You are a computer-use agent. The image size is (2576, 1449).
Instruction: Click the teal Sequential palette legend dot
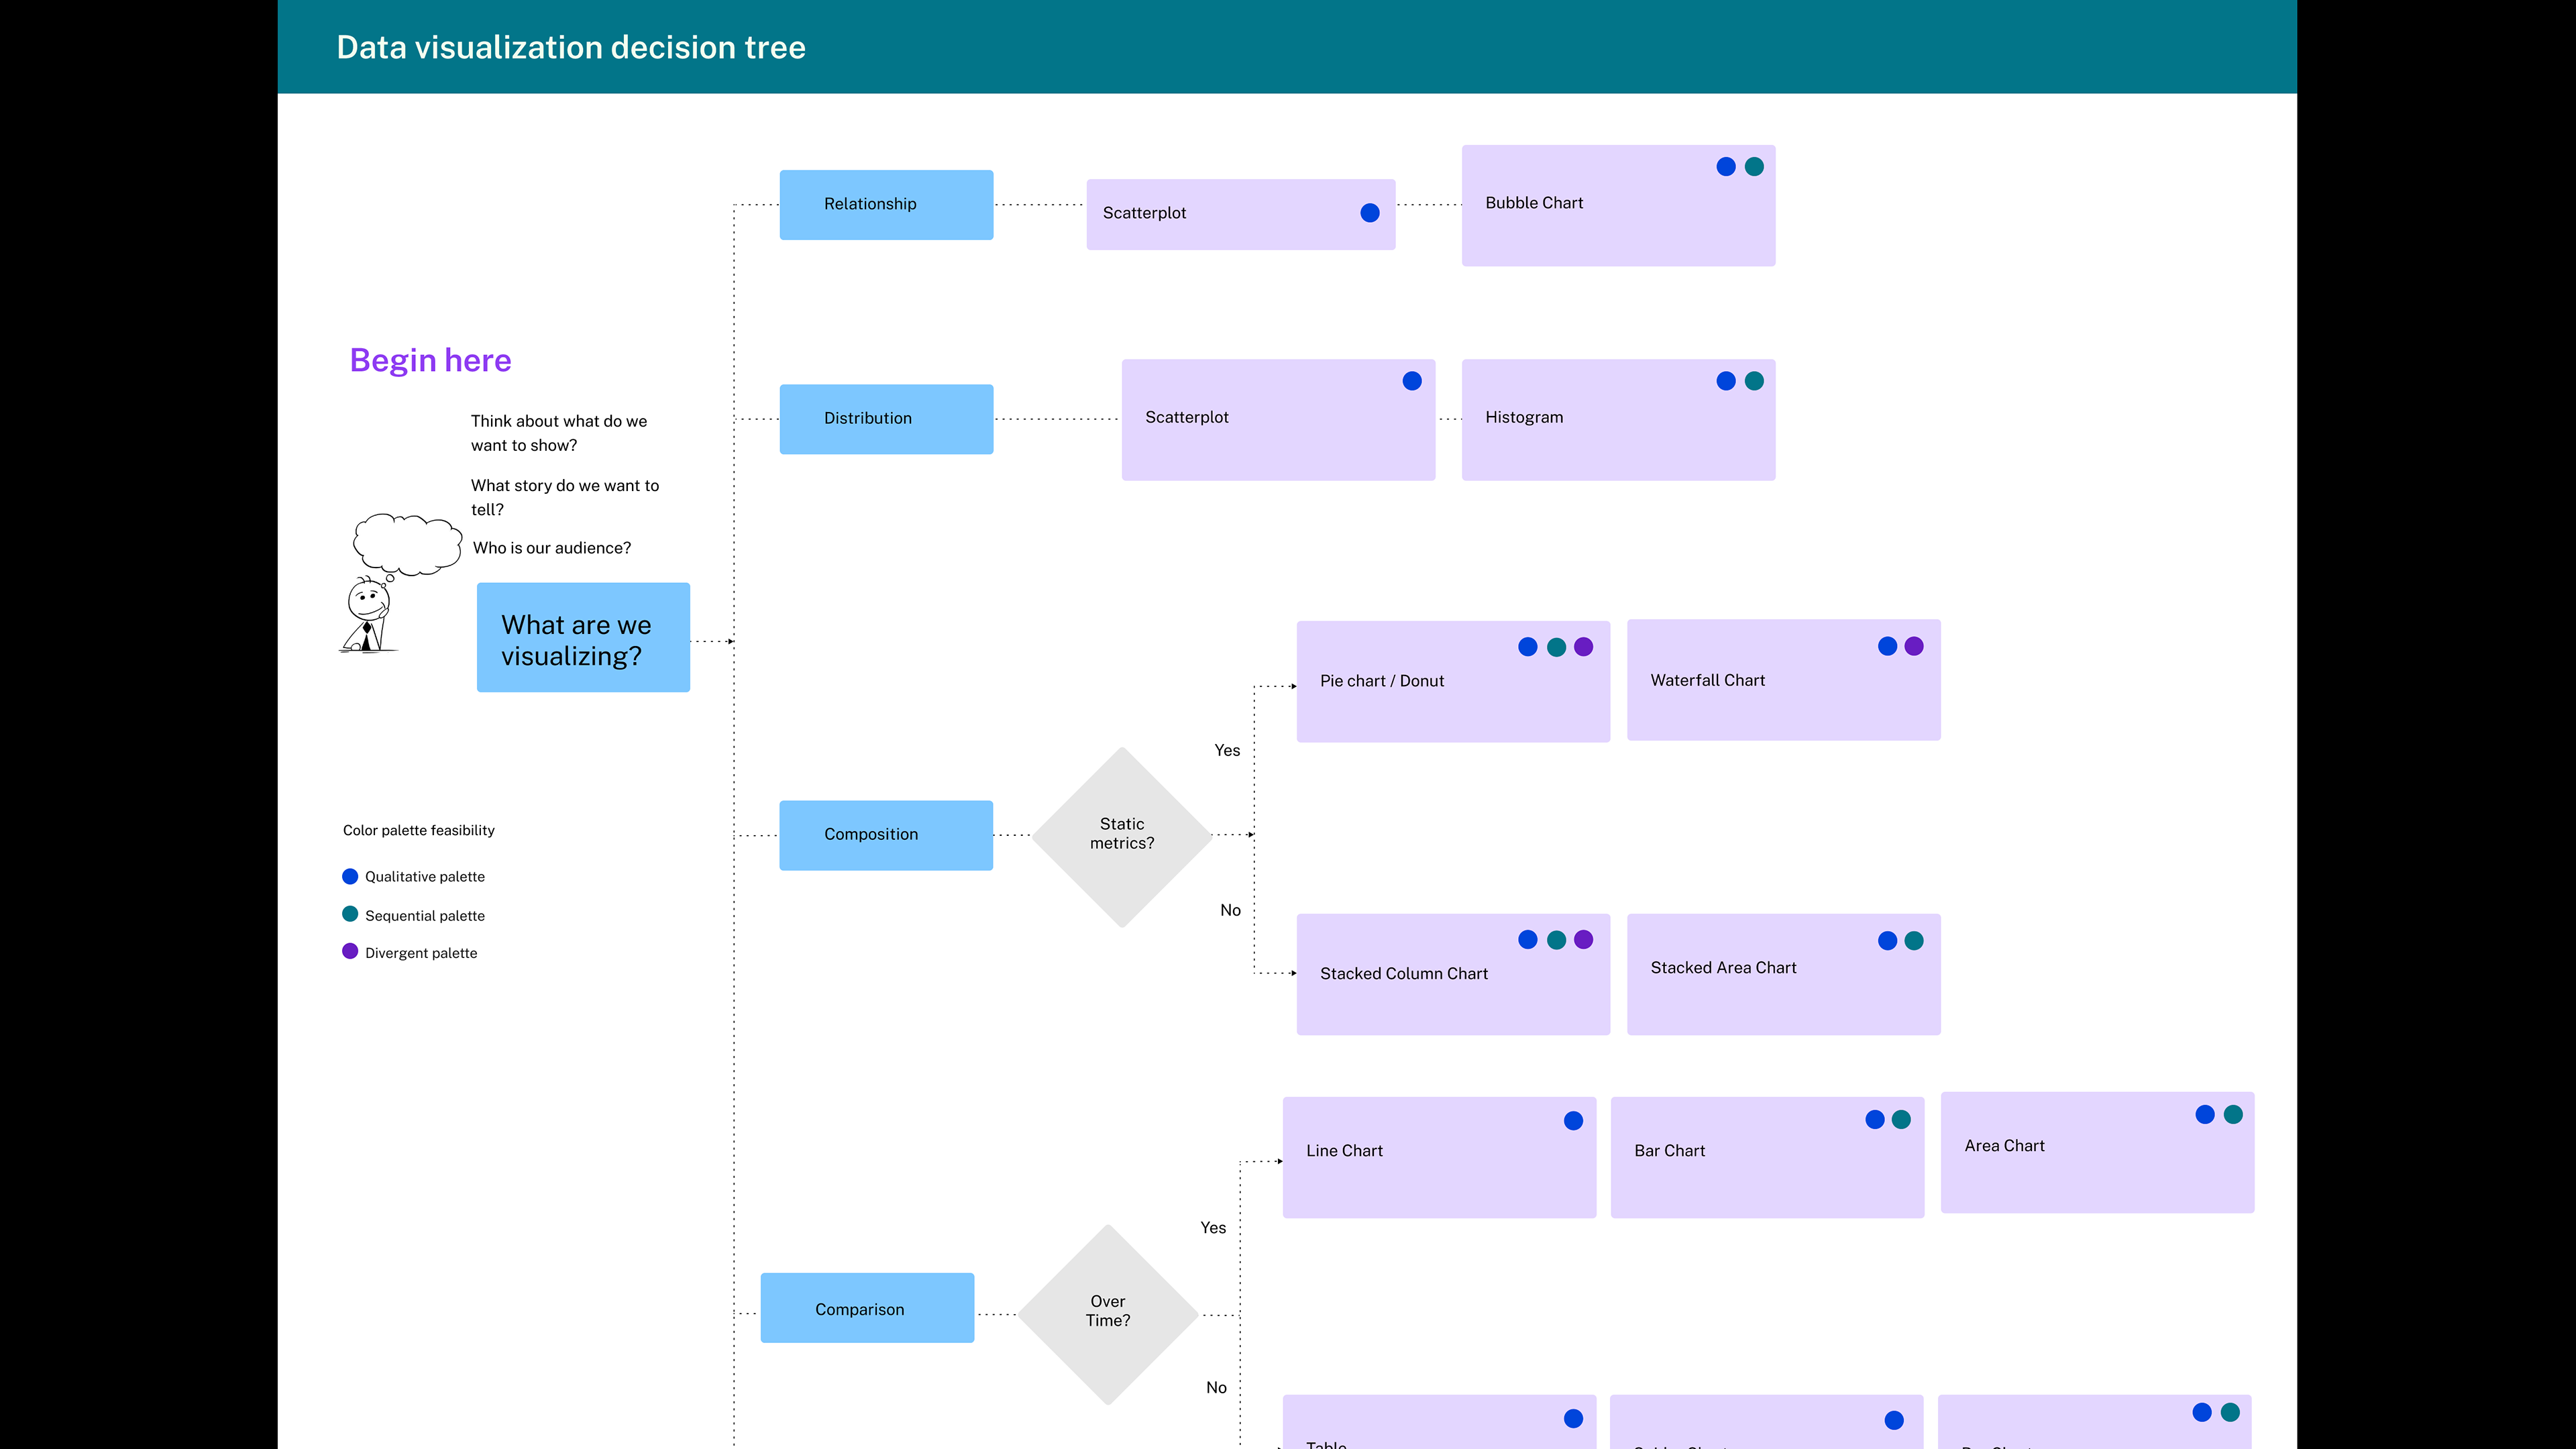pyautogui.click(x=350, y=914)
